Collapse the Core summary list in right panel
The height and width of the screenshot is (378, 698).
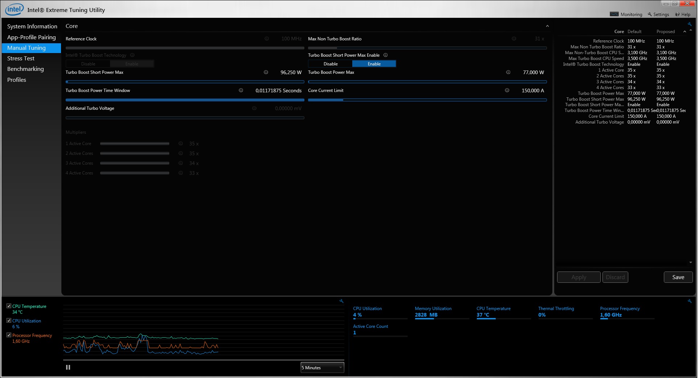pos(685,32)
